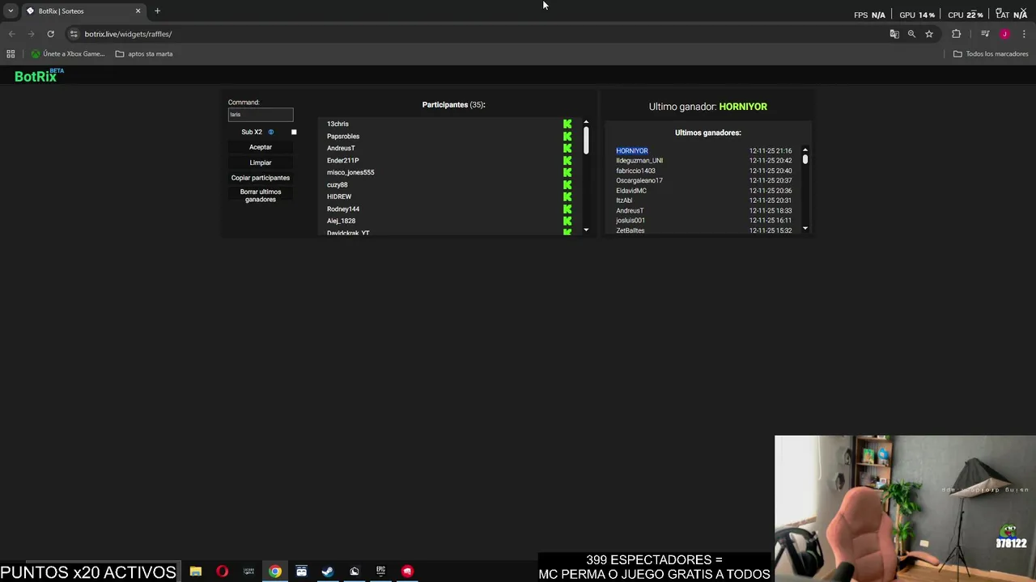Viewport: 1036px width, 582px height.
Task: Open the apps grid in bookmarks bar
Action: click(11, 54)
